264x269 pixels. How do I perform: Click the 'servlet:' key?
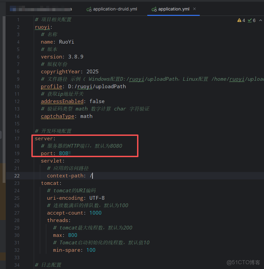click(53, 161)
